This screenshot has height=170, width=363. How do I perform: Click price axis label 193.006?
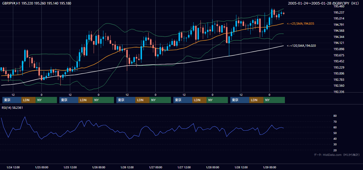click(x=339, y=73)
